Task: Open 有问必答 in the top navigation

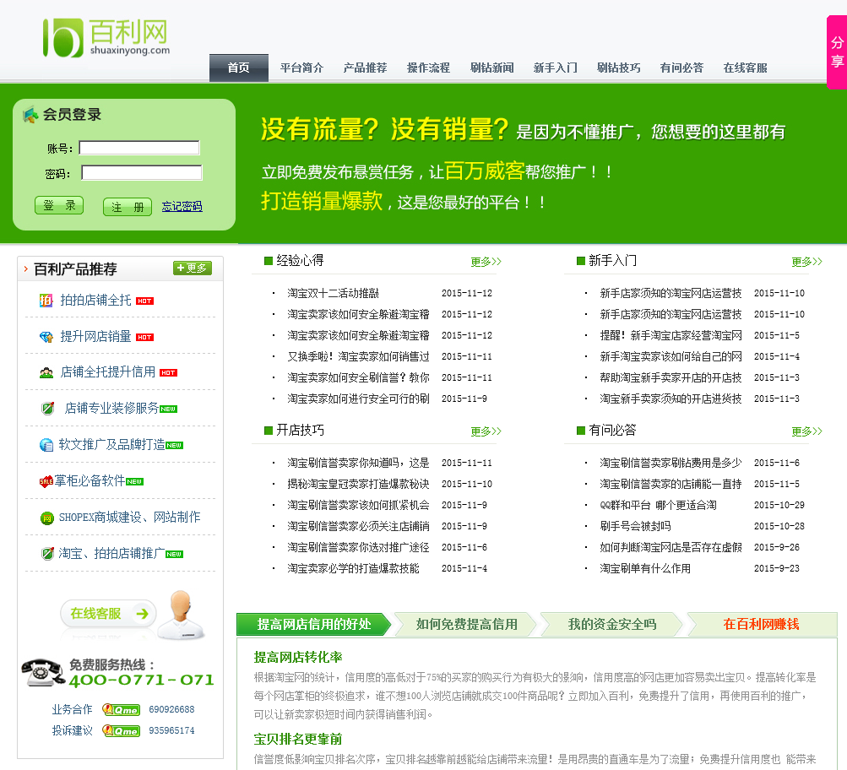Action: (681, 68)
